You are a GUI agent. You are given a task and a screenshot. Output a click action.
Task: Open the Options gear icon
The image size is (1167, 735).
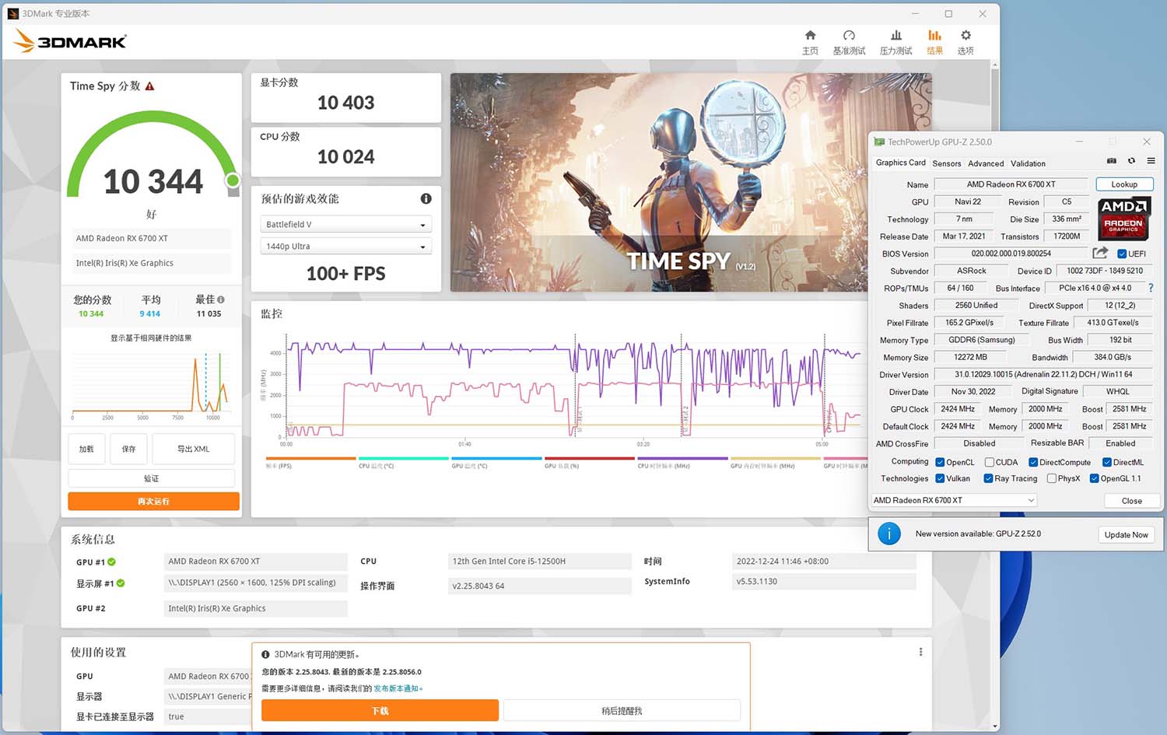(x=965, y=36)
